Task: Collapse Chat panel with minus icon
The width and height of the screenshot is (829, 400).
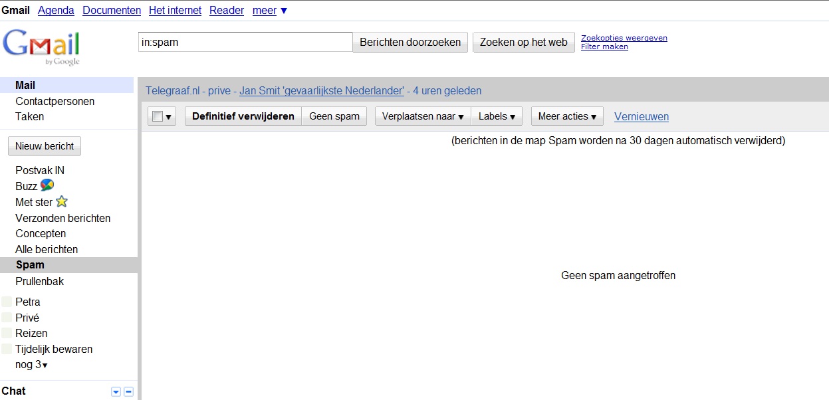Action: click(x=129, y=392)
